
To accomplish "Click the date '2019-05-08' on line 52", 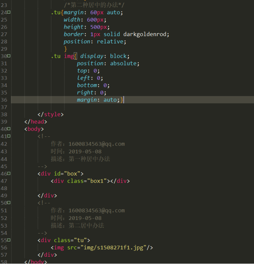I will coord(85,218).
